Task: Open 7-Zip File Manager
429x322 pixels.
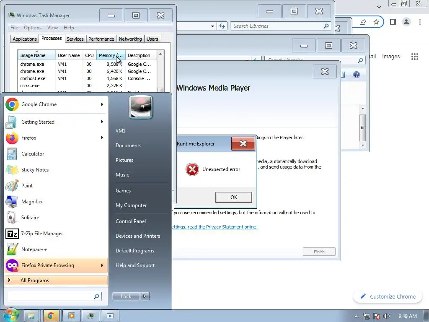Action: coord(56,233)
